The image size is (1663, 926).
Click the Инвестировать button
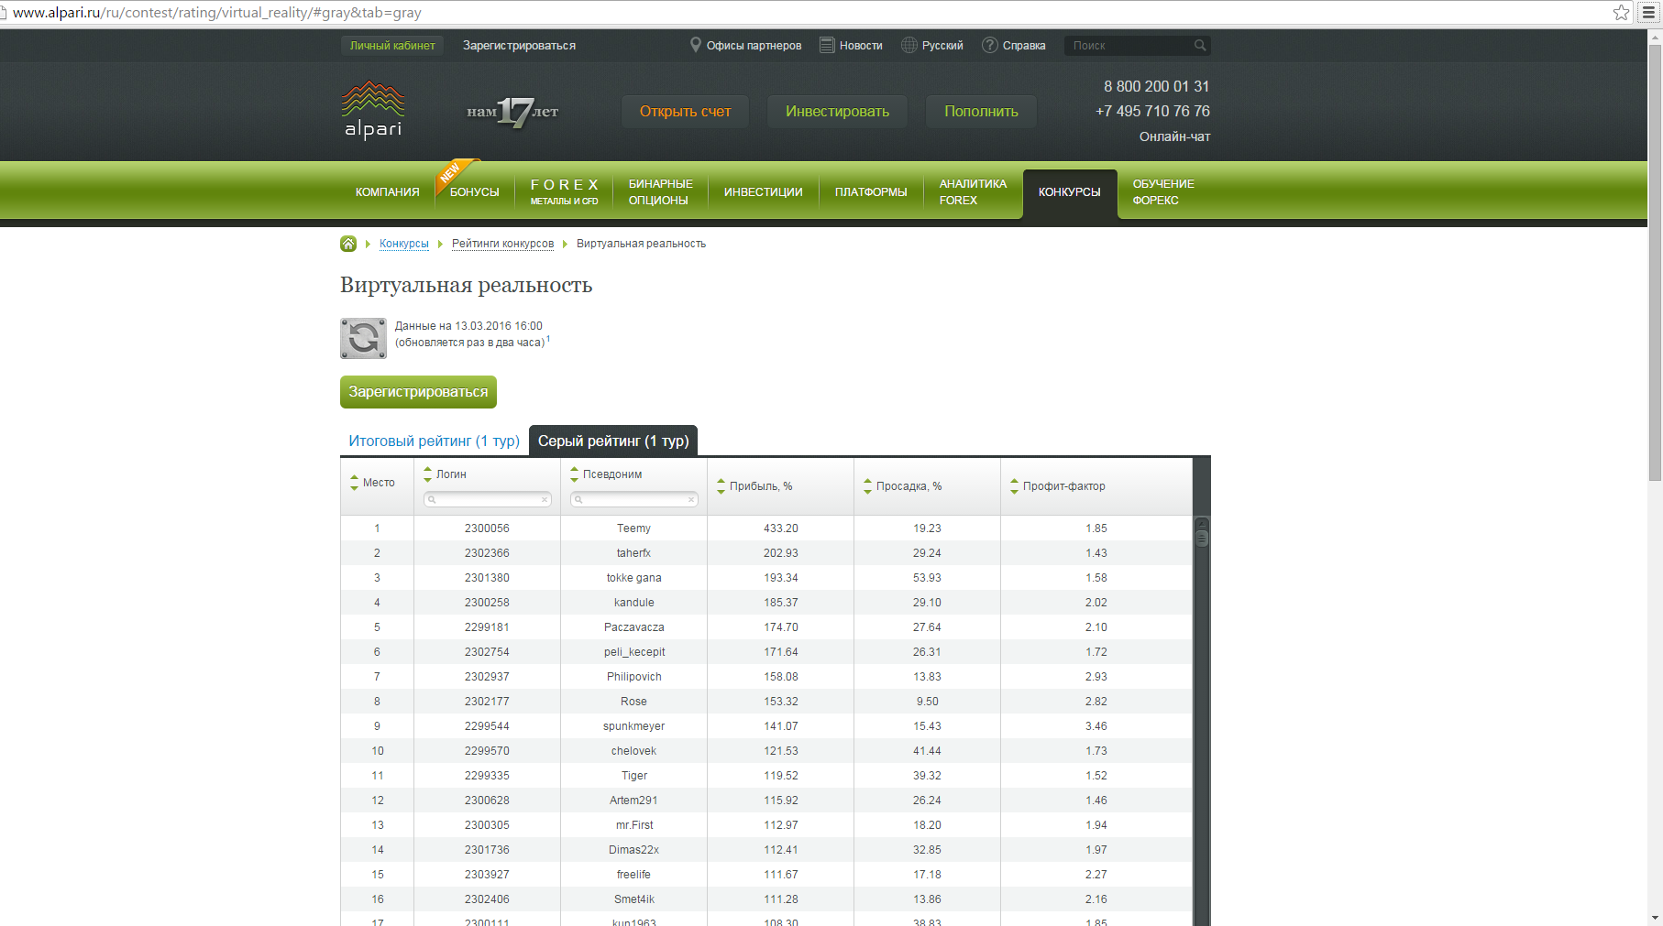point(837,112)
